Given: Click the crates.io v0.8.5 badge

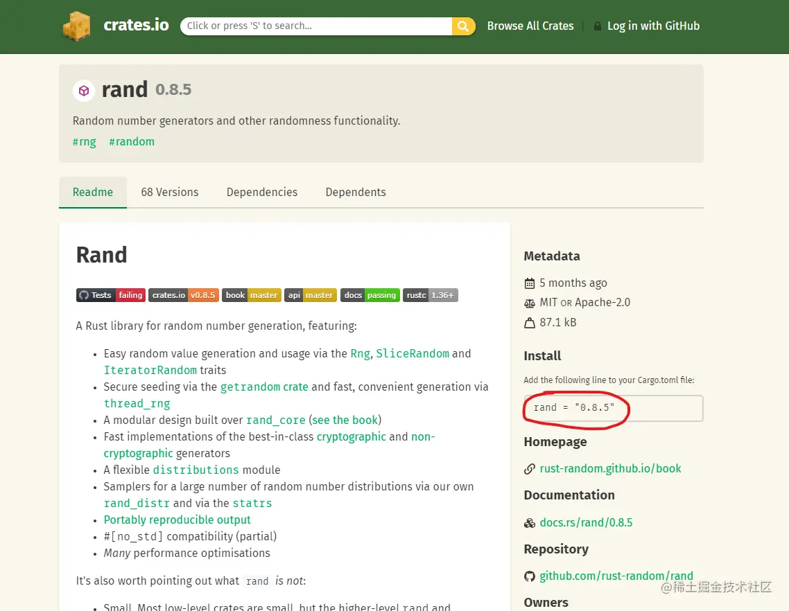Looking at the screenshot, I should (x=184, y=295).
